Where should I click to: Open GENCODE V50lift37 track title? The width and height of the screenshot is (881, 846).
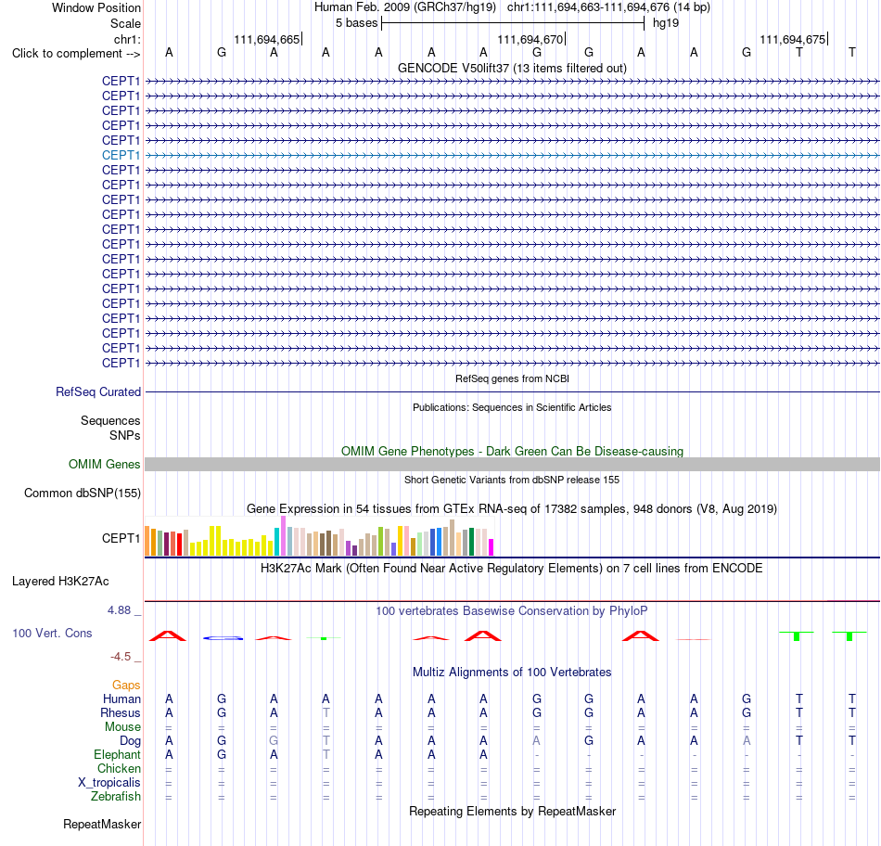pos(512,68)
